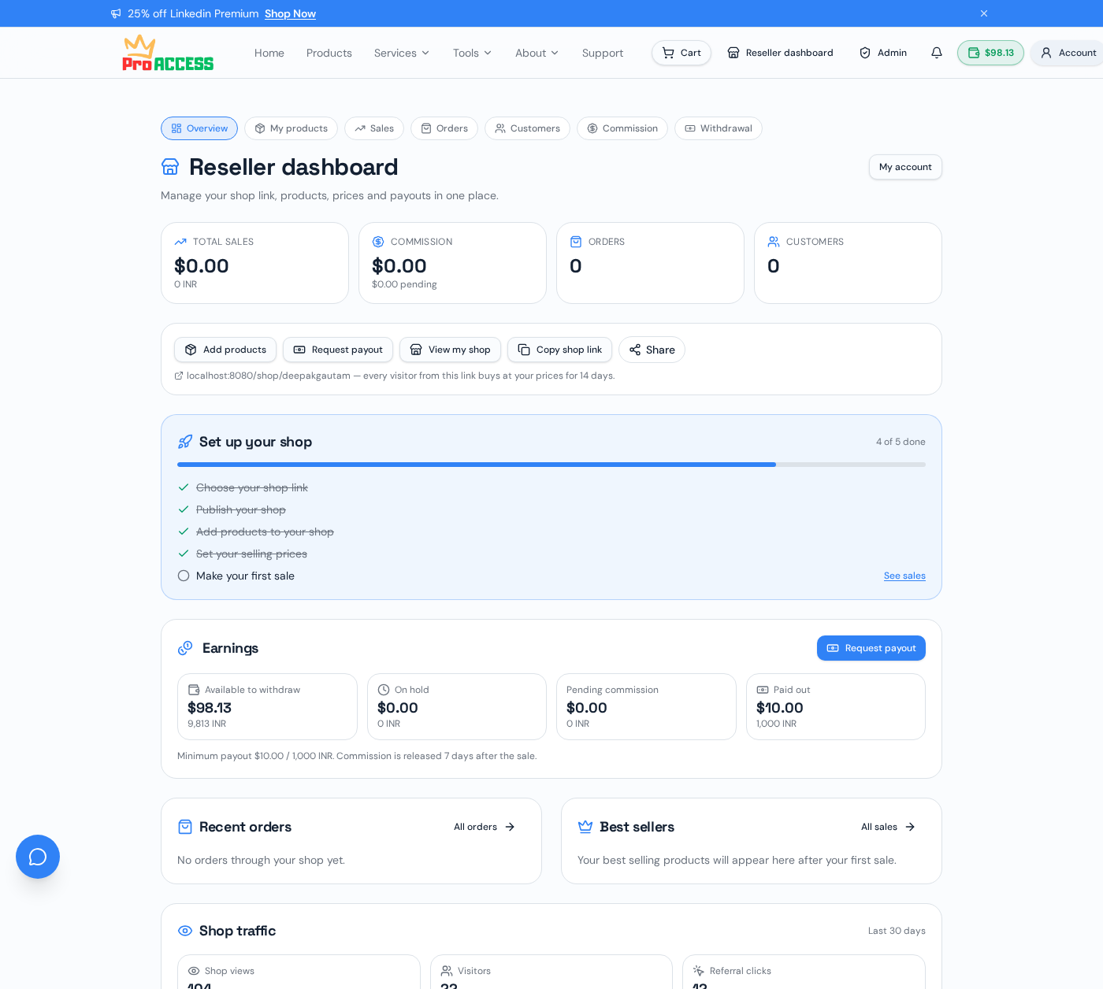Dismiss the LinkedIn Premium promo banner
This screenshot has width=1103, height=989.
[984, 13]
